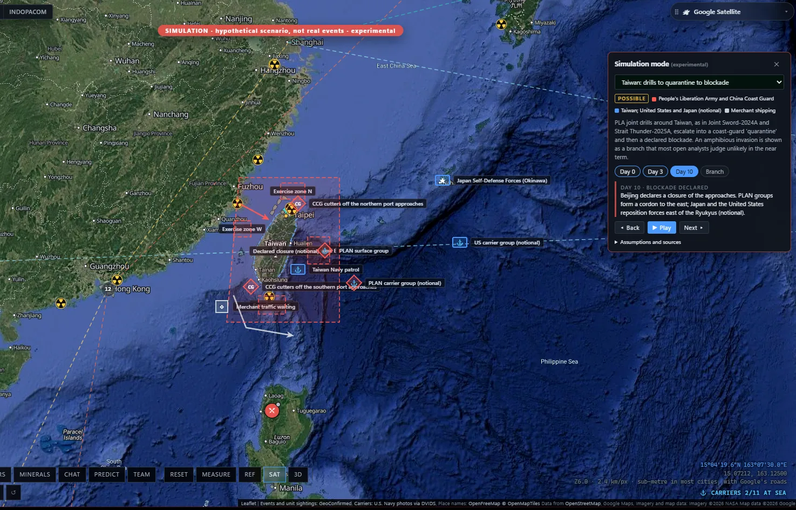
Task: Click the Japan Self-Defense Forces star marker
Action: tap(443, 180)
